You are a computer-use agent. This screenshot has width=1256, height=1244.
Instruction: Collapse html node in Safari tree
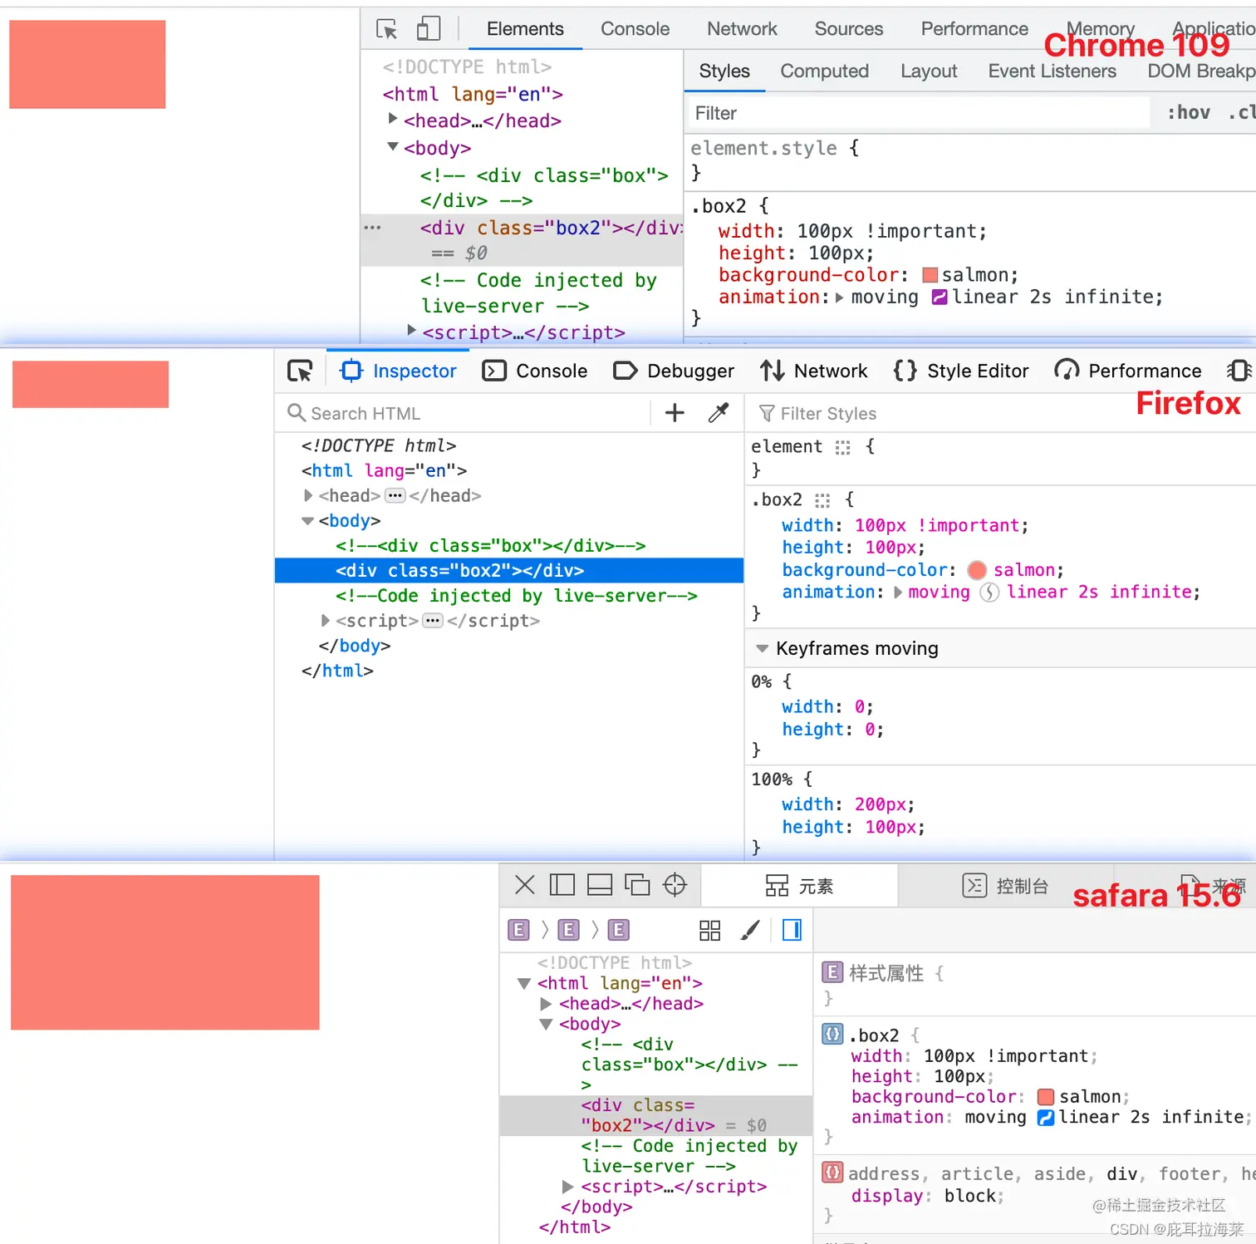(524, 983)
